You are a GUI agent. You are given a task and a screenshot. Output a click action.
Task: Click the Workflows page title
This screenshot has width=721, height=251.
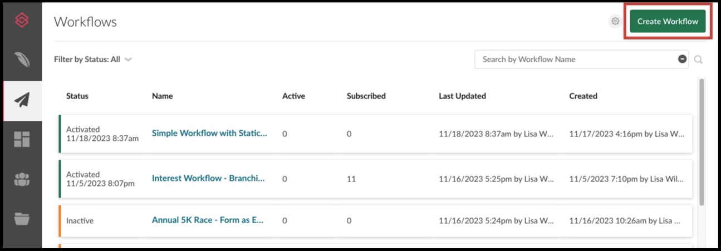(x=85, y=22)
